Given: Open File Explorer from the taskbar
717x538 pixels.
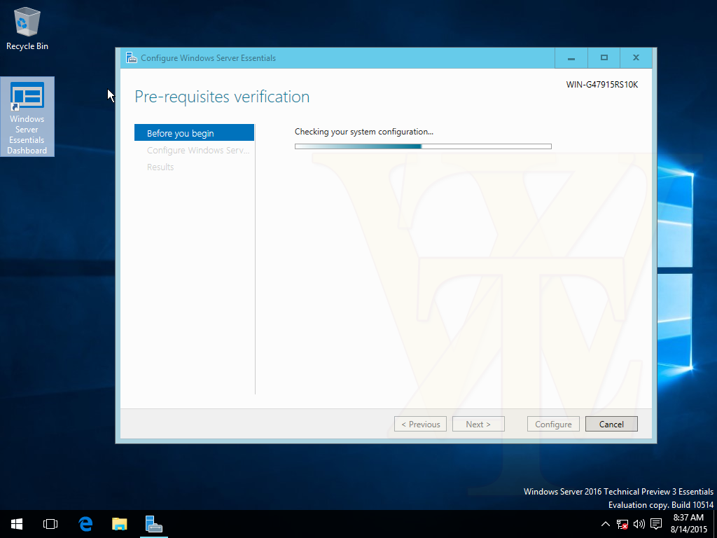Looking at the screenshot, I should pos(119,524).
